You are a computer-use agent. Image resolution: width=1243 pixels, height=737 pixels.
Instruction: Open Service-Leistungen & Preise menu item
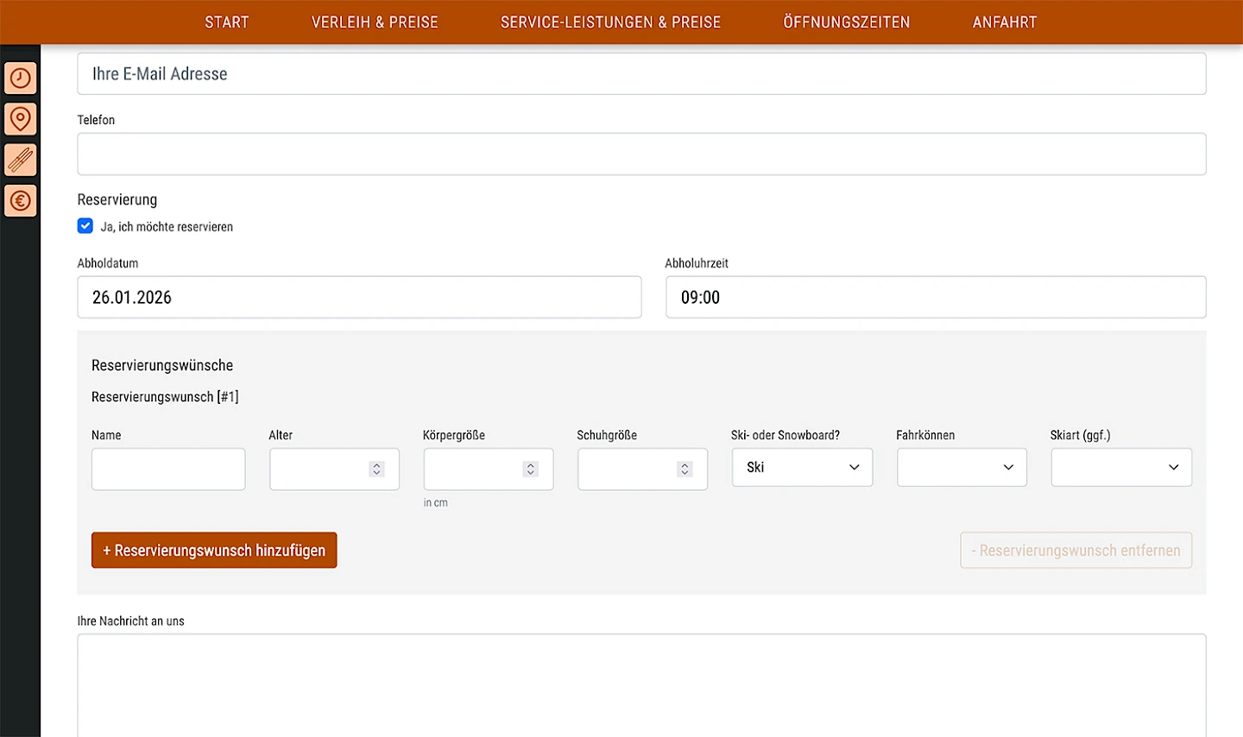tap(610, 22)
